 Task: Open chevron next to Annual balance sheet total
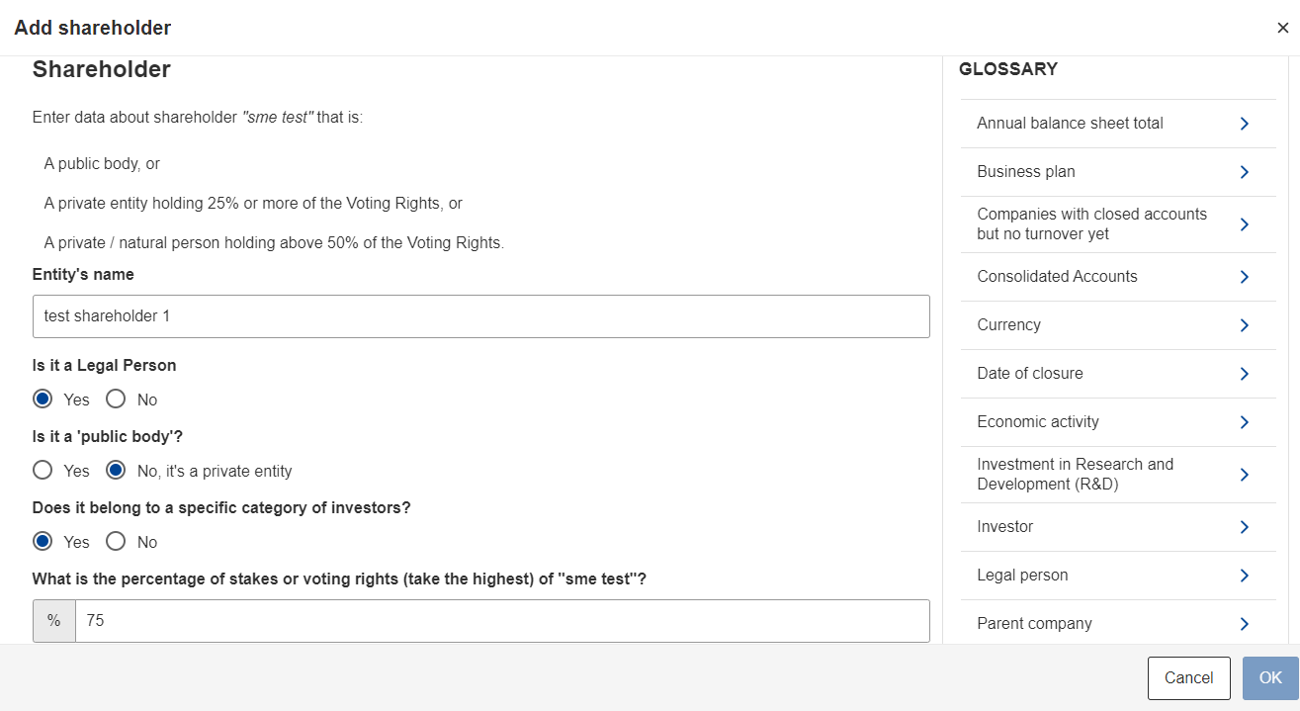(1244, 124)
